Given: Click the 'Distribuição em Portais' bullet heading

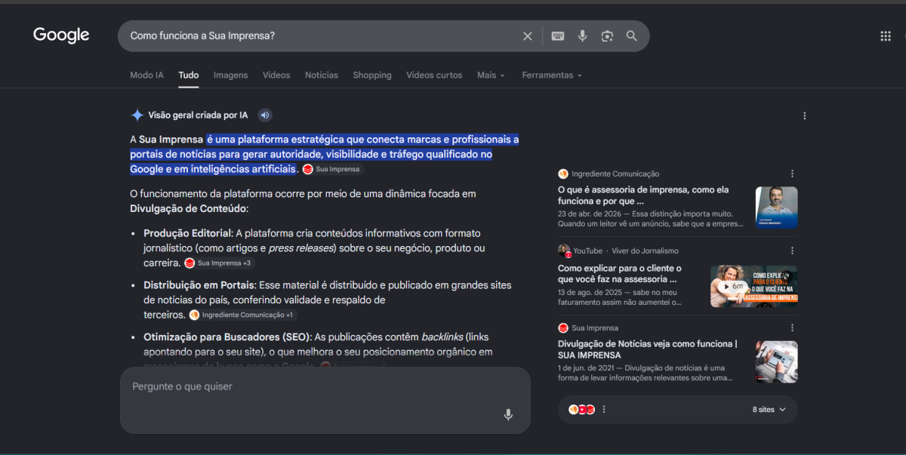Looking at the screenshot, I should click(x=200, y=285).
